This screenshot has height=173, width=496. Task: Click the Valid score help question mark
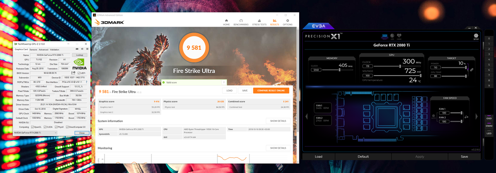click(224, 82)
